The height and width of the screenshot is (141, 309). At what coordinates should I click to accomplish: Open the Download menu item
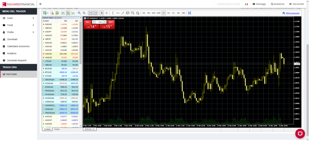pyautogui.click(x=18, y=39)
